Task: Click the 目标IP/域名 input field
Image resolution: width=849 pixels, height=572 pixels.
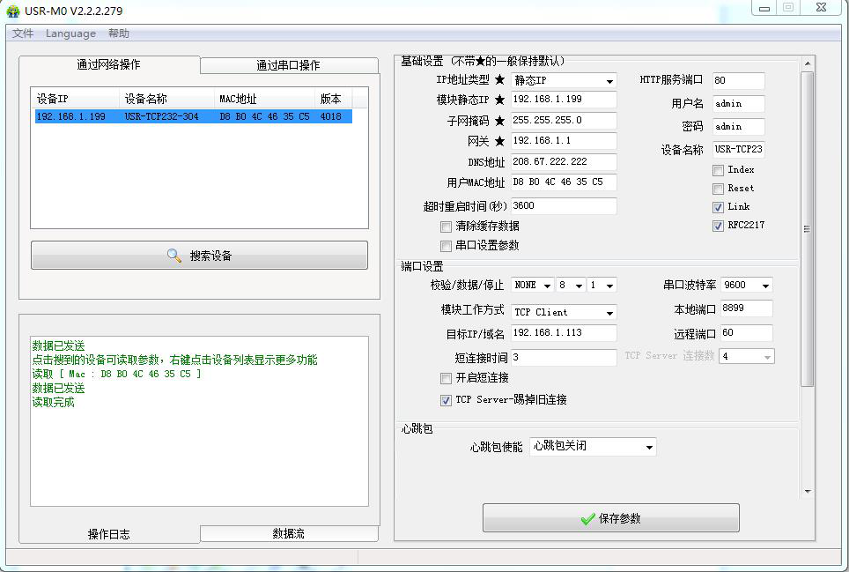Action: (x=564, y=333)
